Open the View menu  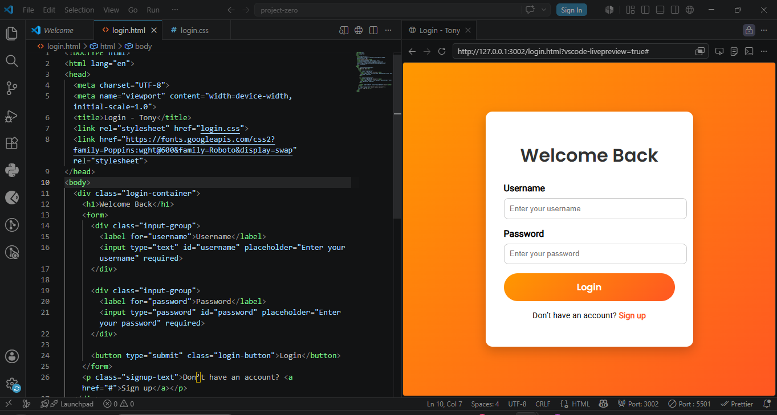111,10
